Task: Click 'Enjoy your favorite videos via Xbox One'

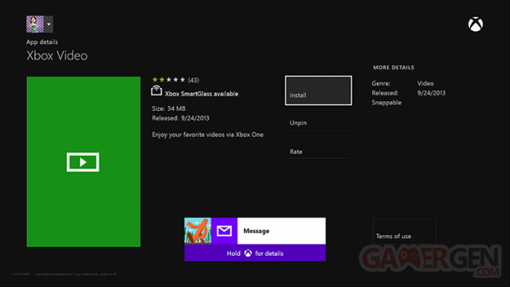Action: click(207, 135)
